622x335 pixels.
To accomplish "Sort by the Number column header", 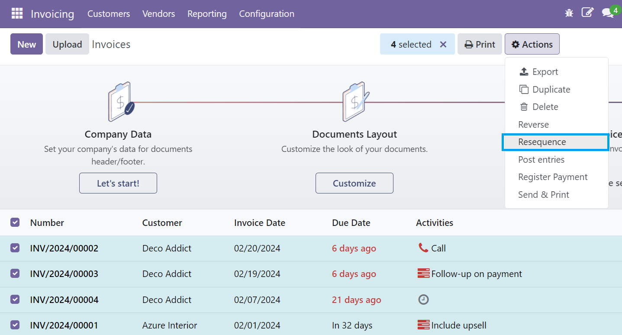I will pyautogui.click(x=47, y=222).
